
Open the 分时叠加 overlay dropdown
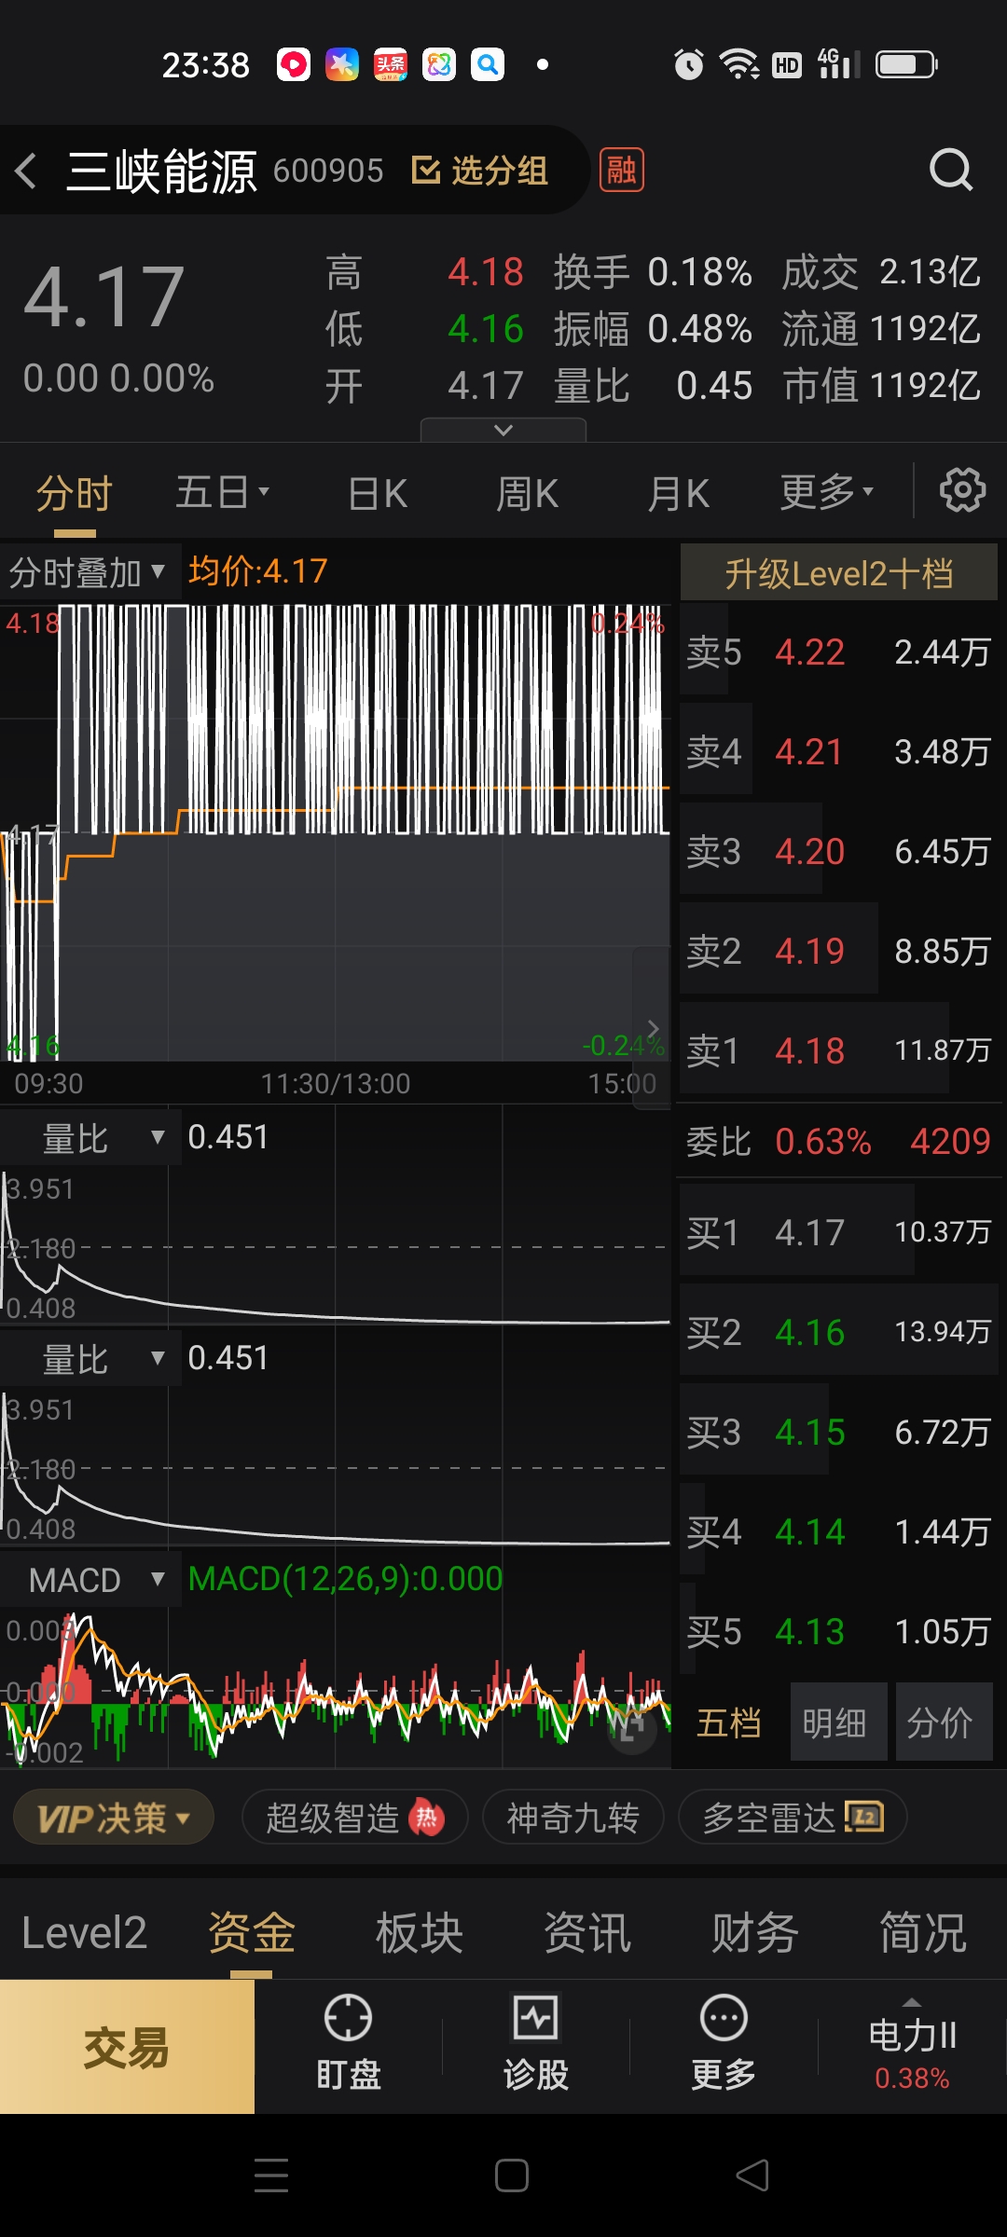(89, 571)
